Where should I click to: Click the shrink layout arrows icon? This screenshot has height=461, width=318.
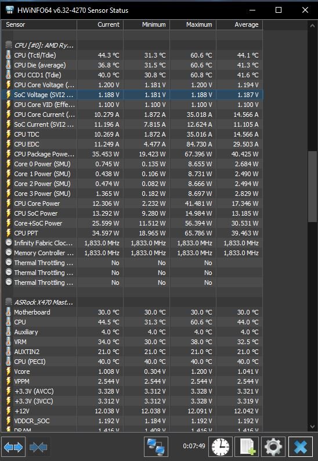38,447
